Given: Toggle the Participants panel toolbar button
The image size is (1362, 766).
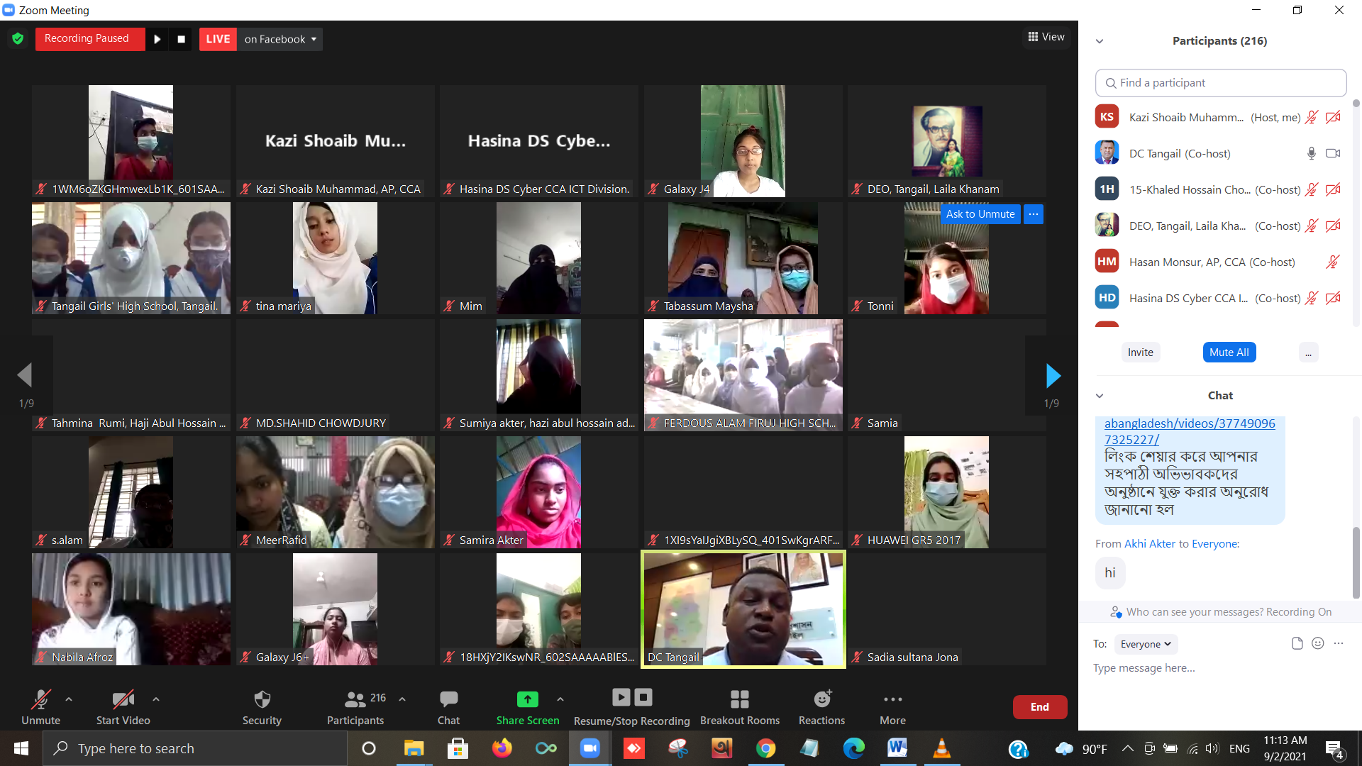Looking at the screenshot, I should pos(355,708).
